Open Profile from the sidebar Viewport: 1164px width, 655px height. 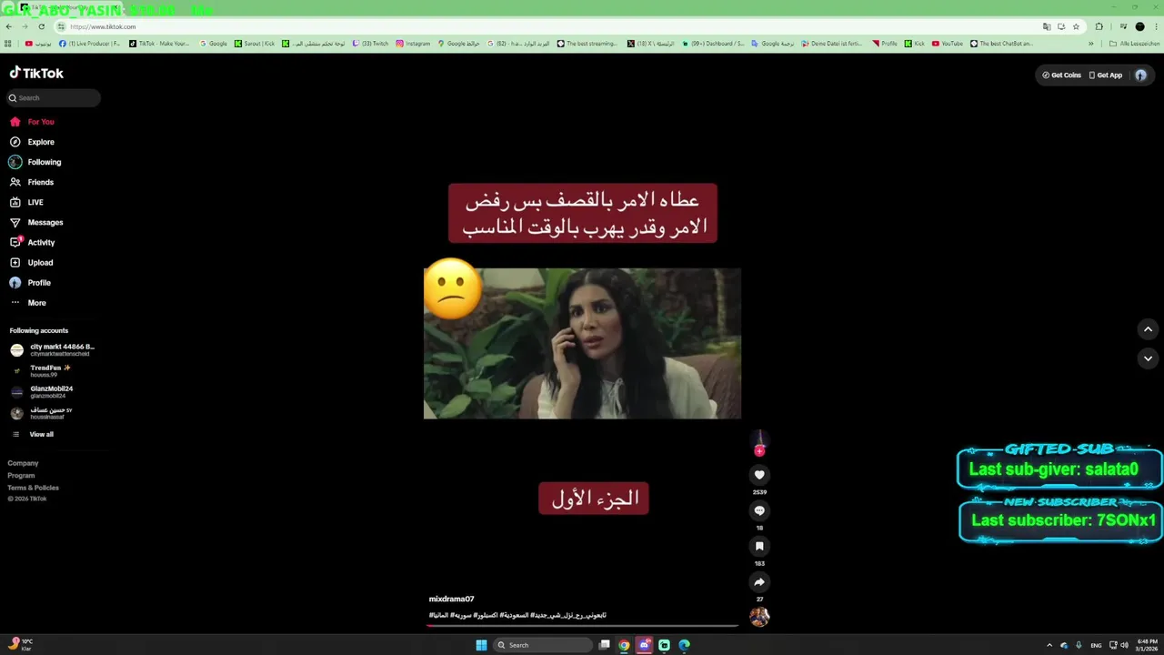tap(30, 283)
